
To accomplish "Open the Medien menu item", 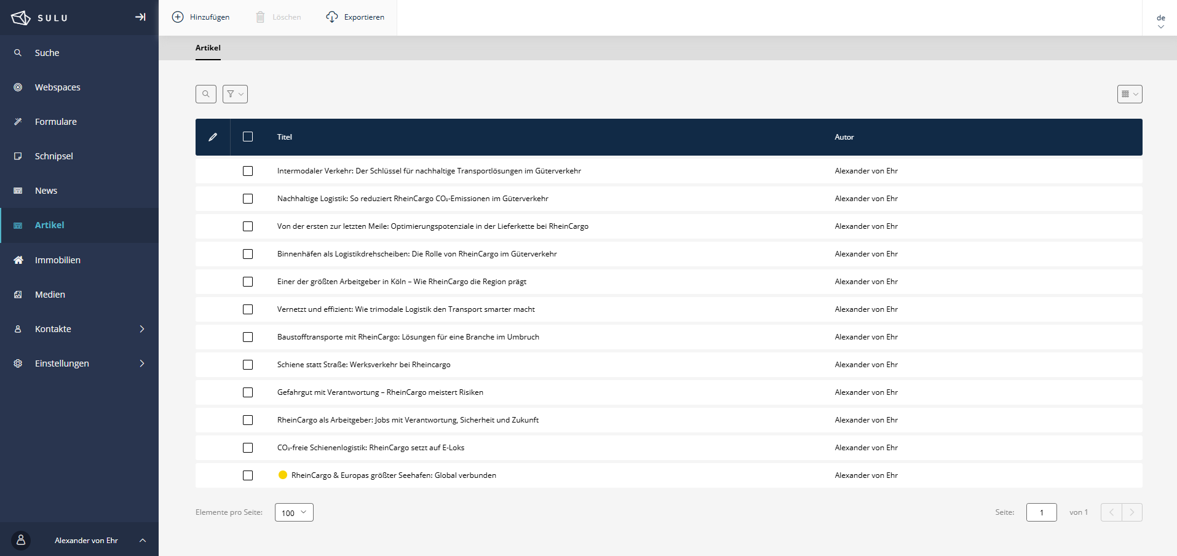I will (x=50, y=295).
